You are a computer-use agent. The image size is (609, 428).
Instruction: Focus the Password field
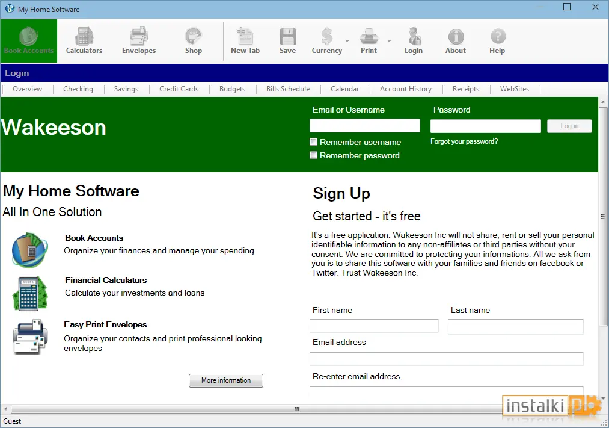pos(486,126)
